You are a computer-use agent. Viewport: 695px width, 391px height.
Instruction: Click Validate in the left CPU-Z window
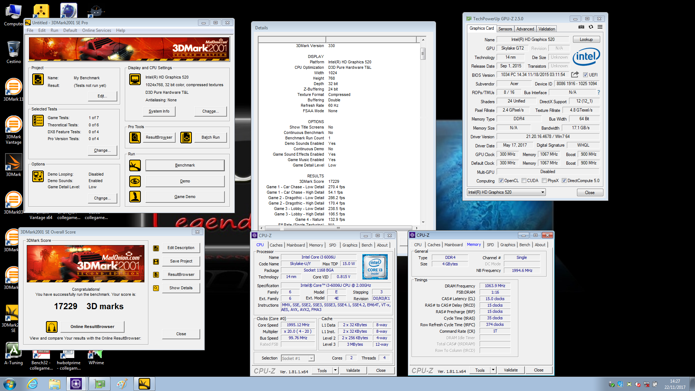(x=353, y=370)
